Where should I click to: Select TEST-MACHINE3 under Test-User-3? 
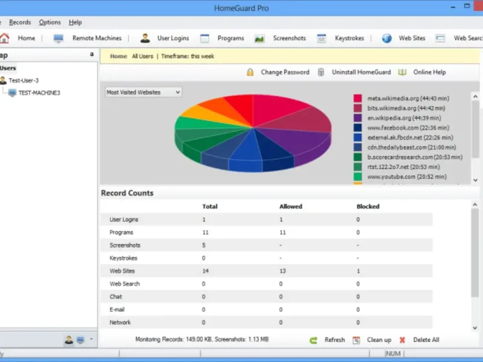point(39,93)
